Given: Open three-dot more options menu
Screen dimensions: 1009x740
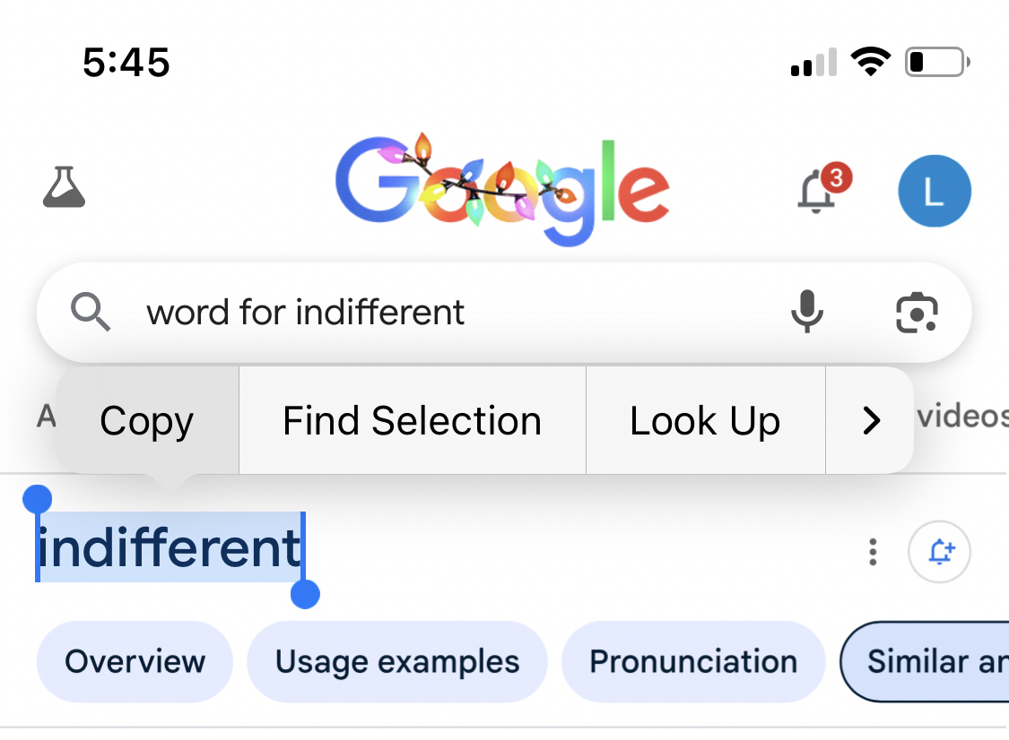Looking at the screenshot, I should (873, 552).
